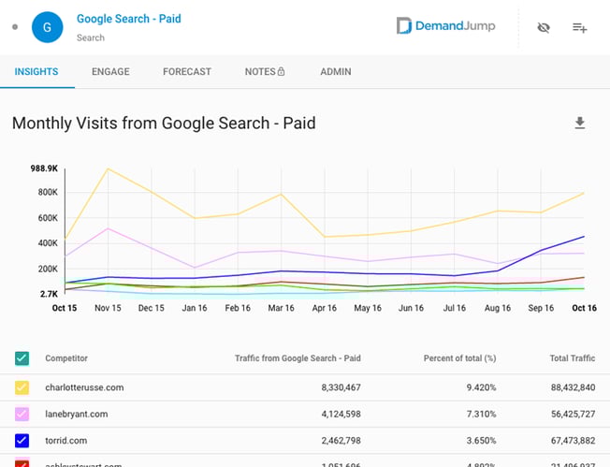Click the 7.310% percent value
The image size is (610, 467).
(482, 414)
